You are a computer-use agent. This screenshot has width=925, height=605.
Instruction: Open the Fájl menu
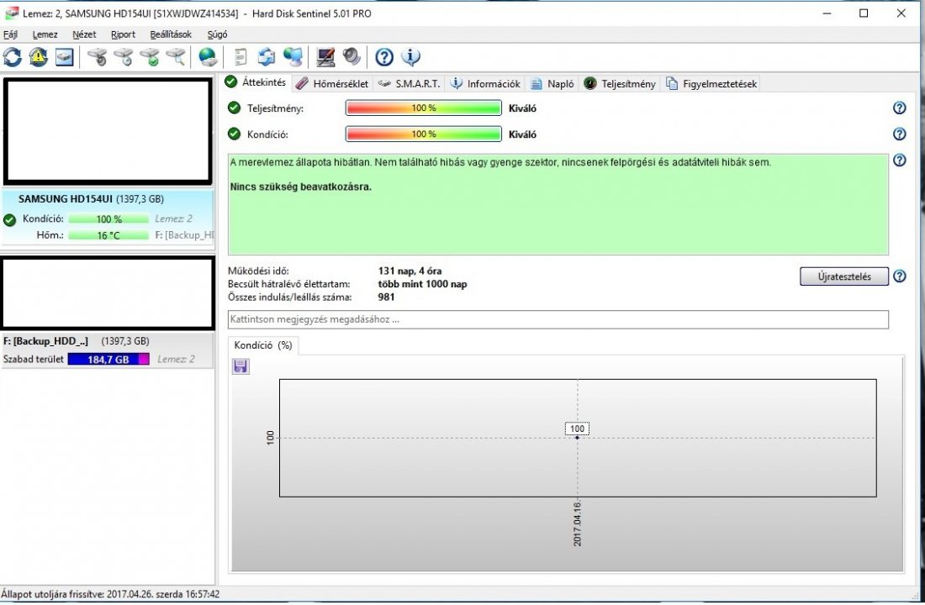click(10, 34)
